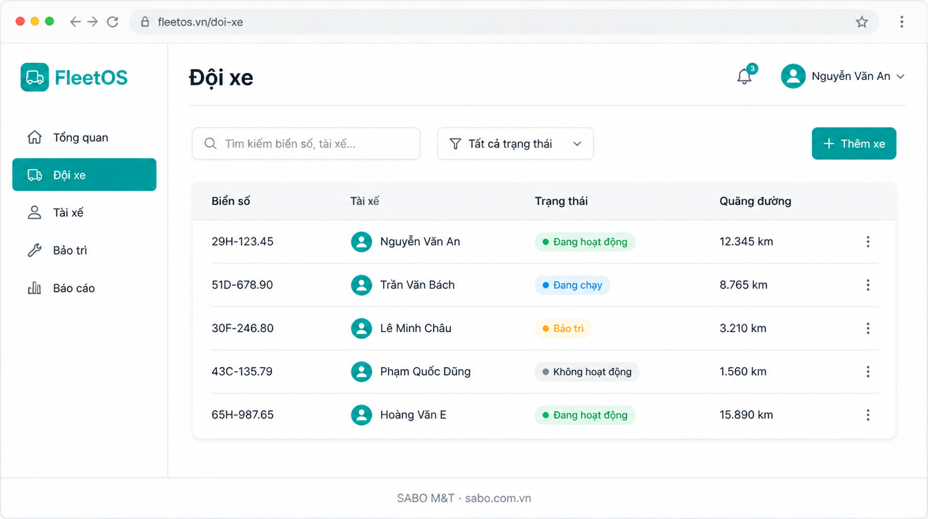The height and width of the screenshot is (519, 928).
Task: Focus the search field for biển số, tài xế
Action: pos(306,144)
